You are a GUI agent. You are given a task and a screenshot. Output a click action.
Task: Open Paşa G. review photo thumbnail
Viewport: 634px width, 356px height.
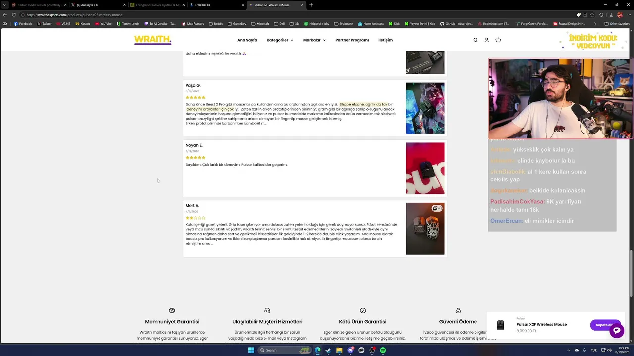point(425,108)
